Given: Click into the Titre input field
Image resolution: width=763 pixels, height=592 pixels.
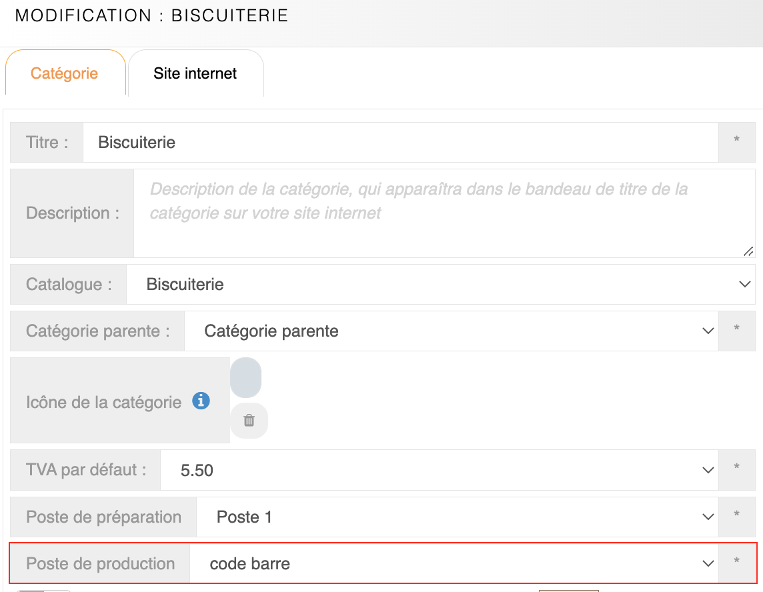Looking at the screenshot, I should pyautogui.click(x=400, y=142).
